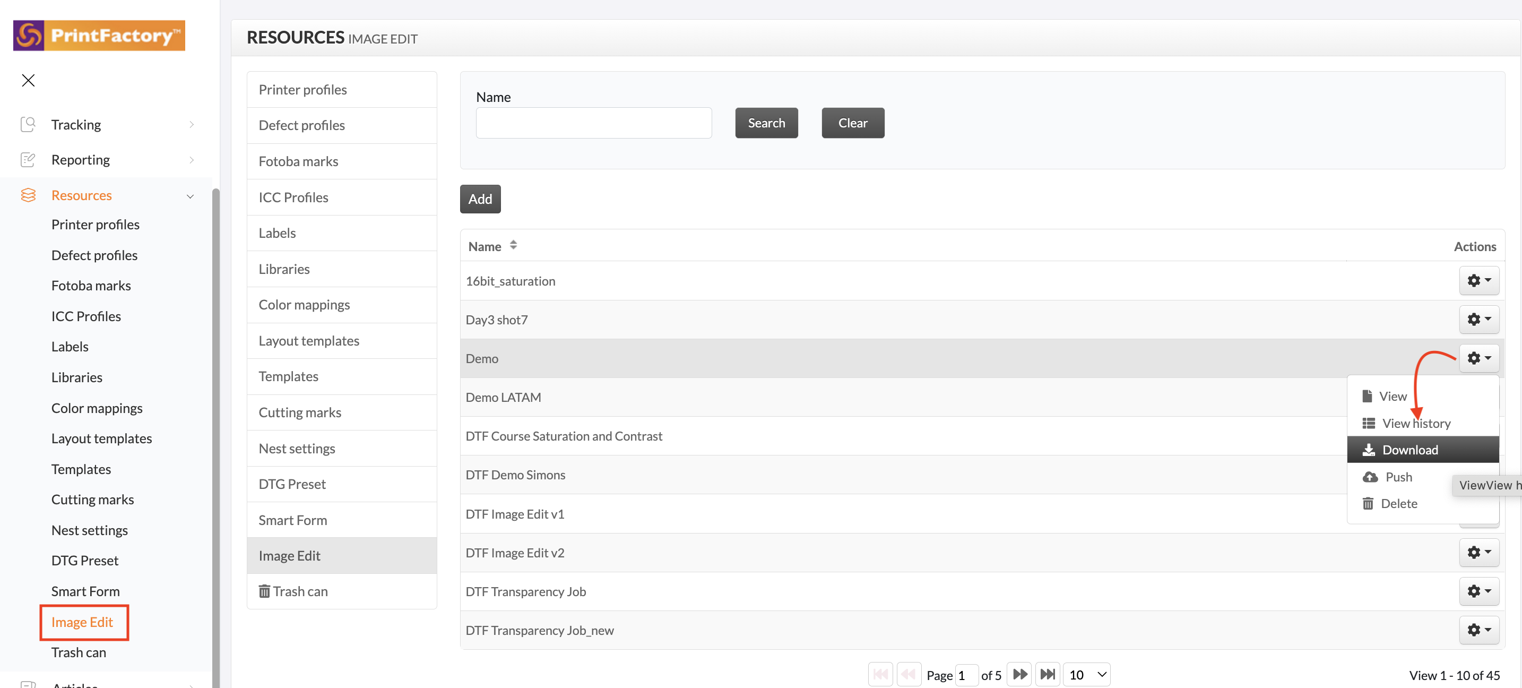Click the Name search field
The width and height of the screenshot is (1522, 688).
pos(594,123)
